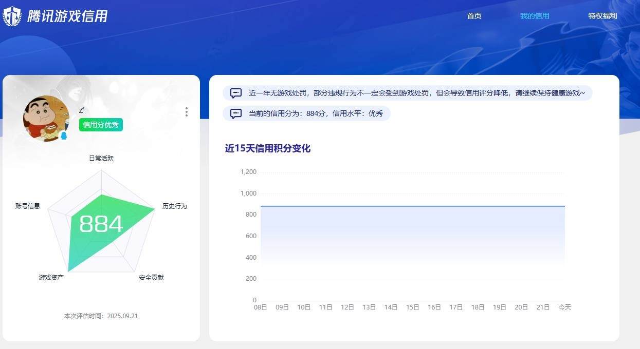Click the 400 y-axis value
The height and width of the screenshot is (349, 640).
pos(251,258)
